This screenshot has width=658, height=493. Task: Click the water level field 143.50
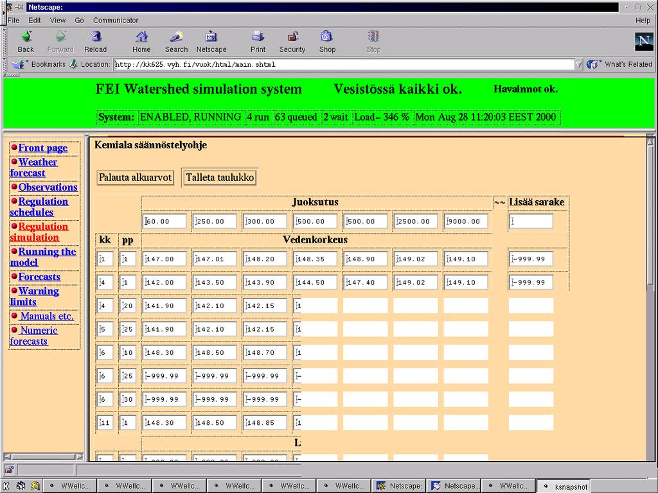215,282
